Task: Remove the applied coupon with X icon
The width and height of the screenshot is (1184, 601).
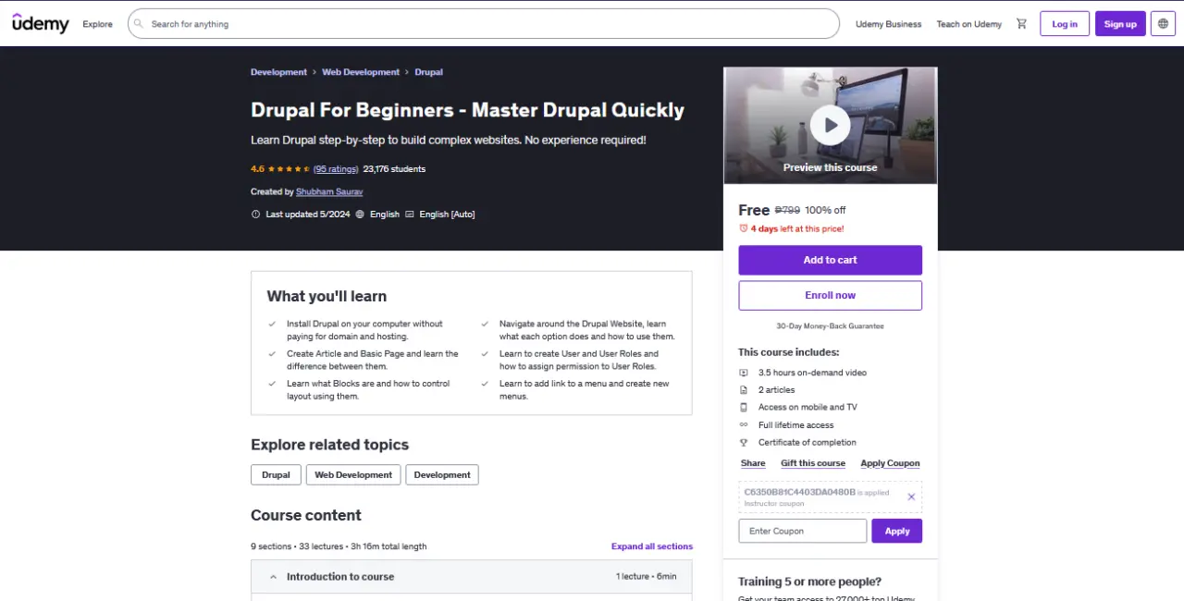Action: click(x=911, y=497)
